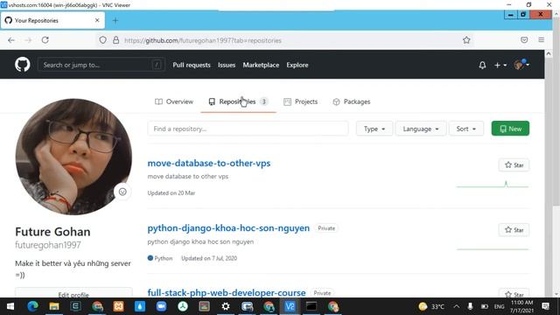Open the Windows Start menu

tap(10, 306)
